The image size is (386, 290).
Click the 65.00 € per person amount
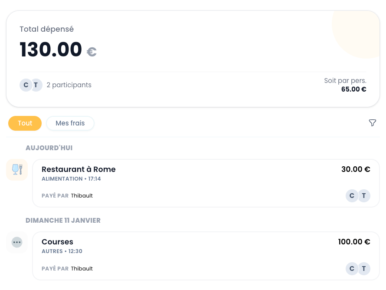click(353, 89)
